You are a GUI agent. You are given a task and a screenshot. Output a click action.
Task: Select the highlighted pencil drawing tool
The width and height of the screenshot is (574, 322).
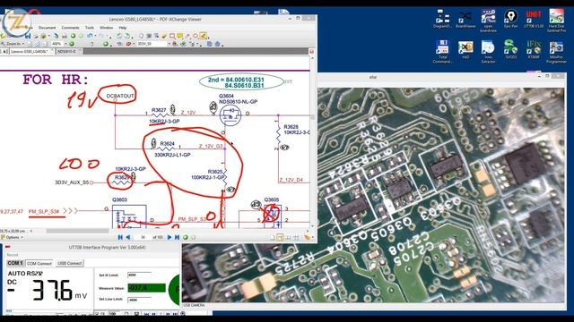(x=204, y=36)
